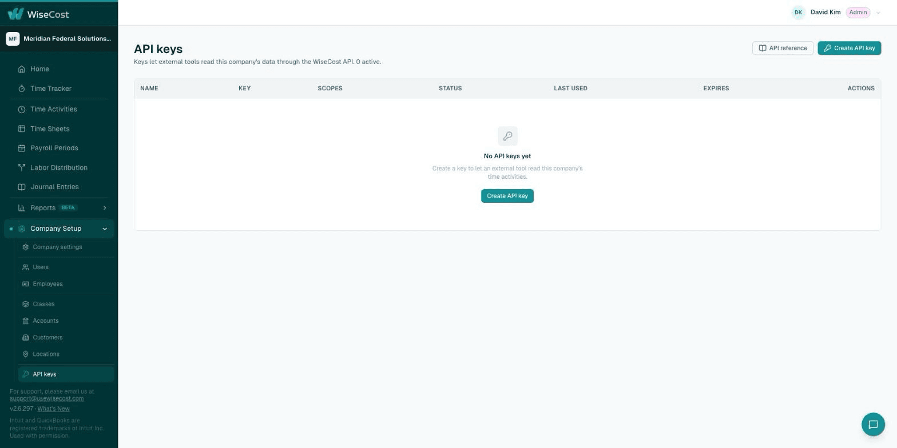897x448 pixels.
Task: Open the API reference button
Action: (x=783, y=48)
